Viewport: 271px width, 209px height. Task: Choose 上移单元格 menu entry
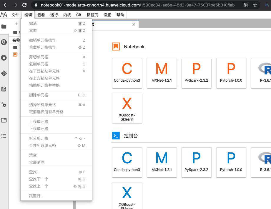tap(56, 121)
